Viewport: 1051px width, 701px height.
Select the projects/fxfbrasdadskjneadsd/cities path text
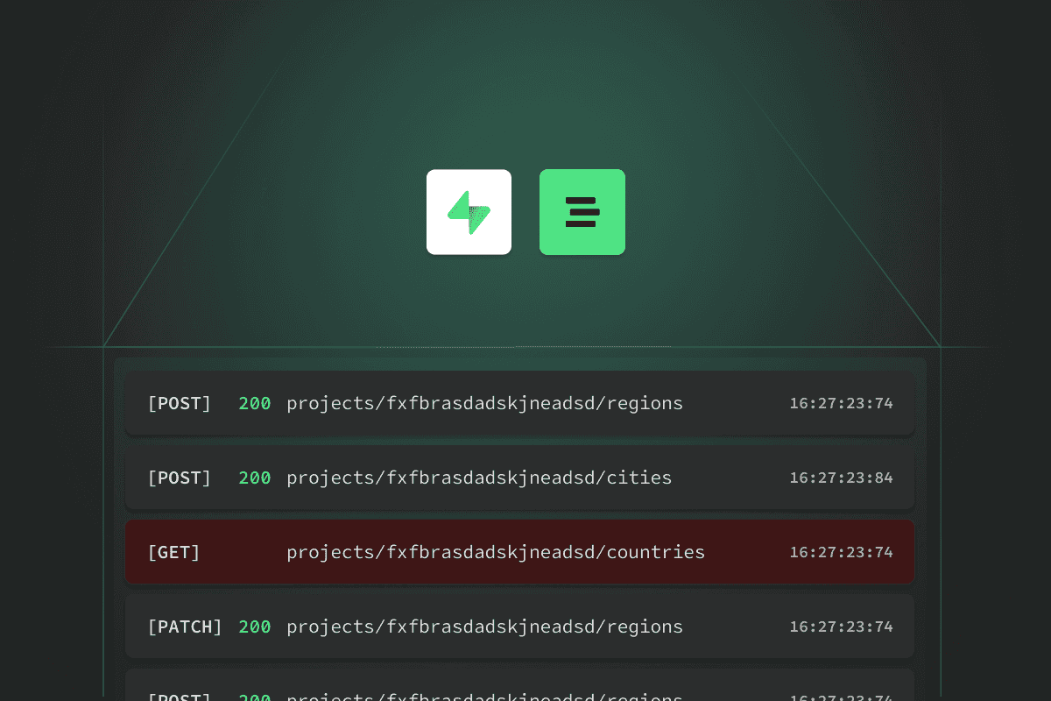[x=479, y=478]
